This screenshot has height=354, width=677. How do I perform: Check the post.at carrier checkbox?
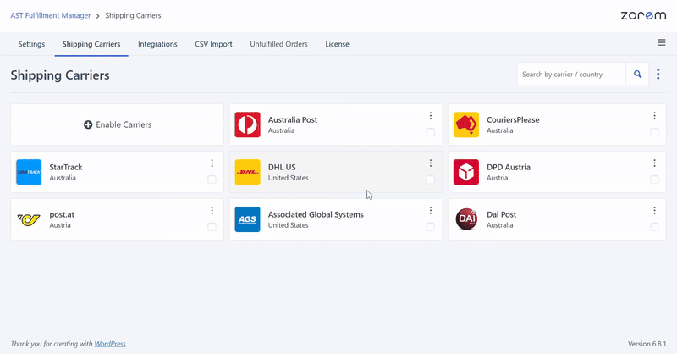pos(212,227)
